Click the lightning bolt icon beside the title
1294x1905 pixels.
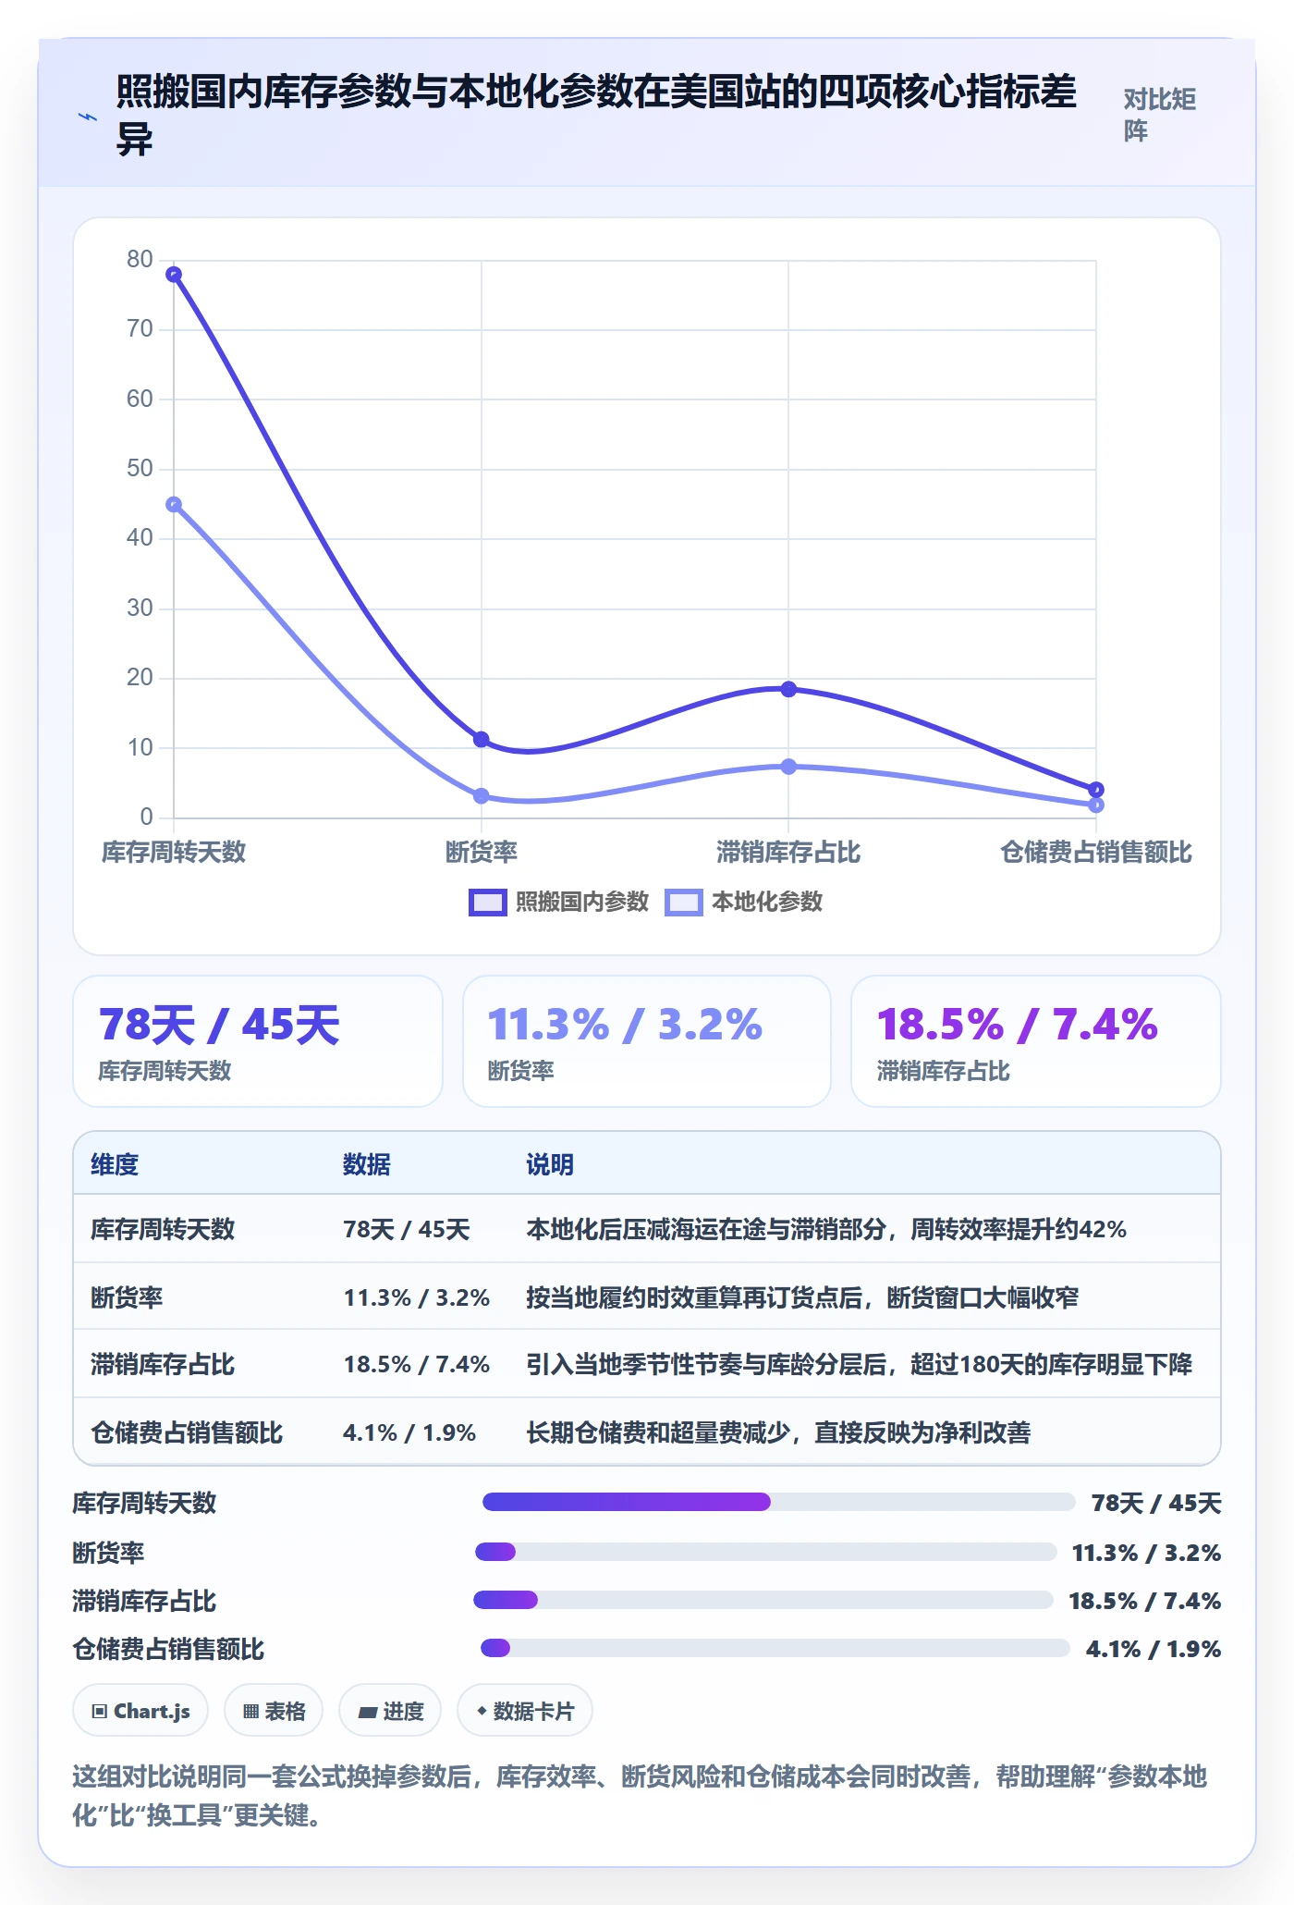88,117
